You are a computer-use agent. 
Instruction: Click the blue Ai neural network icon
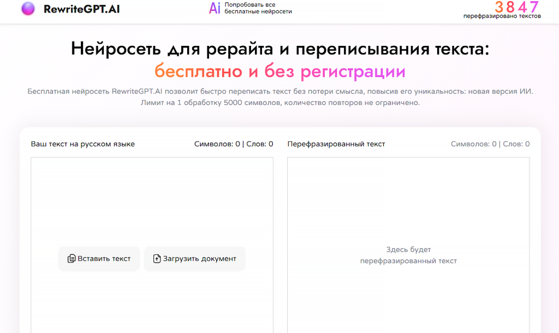tap(213, 9)
